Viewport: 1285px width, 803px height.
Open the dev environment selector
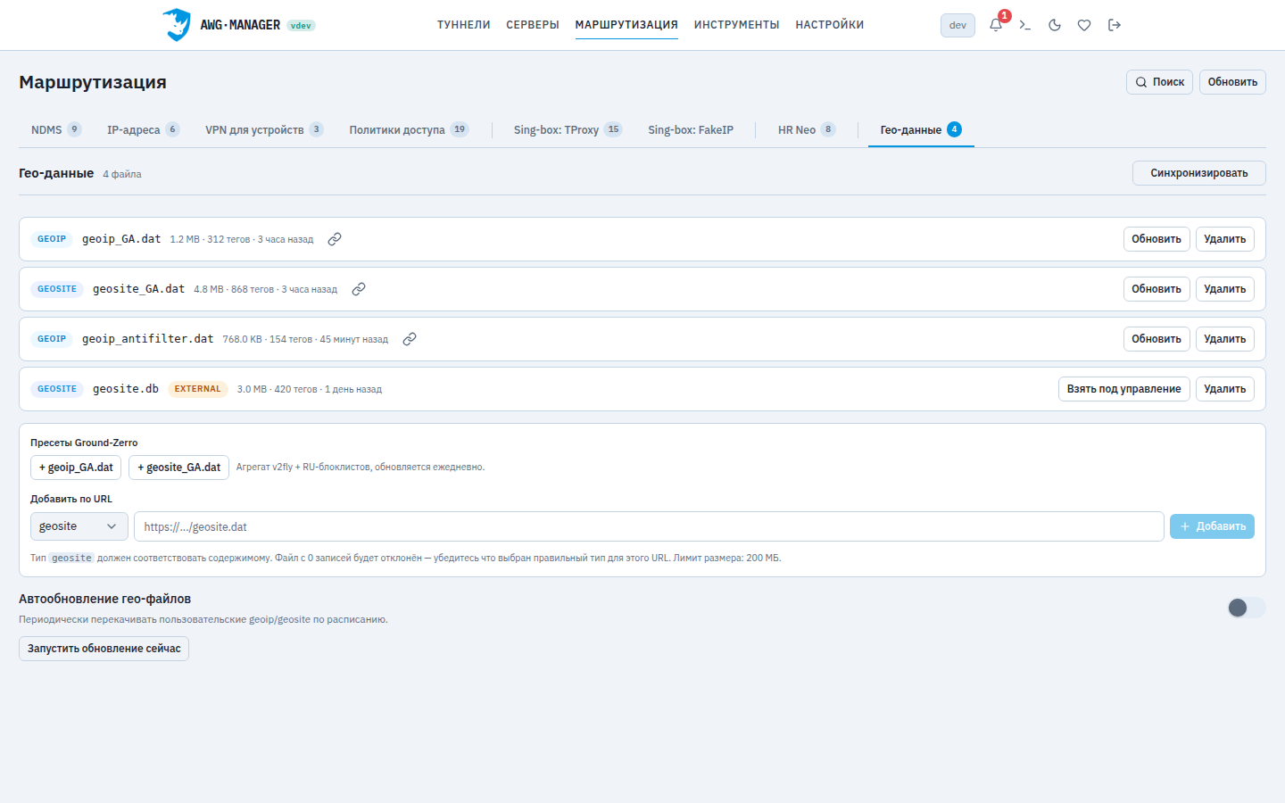(x=958, y=25)
